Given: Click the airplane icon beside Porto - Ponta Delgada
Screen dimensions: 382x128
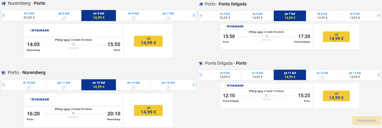Looking at the screenshot, I should (x=201, y=4).
